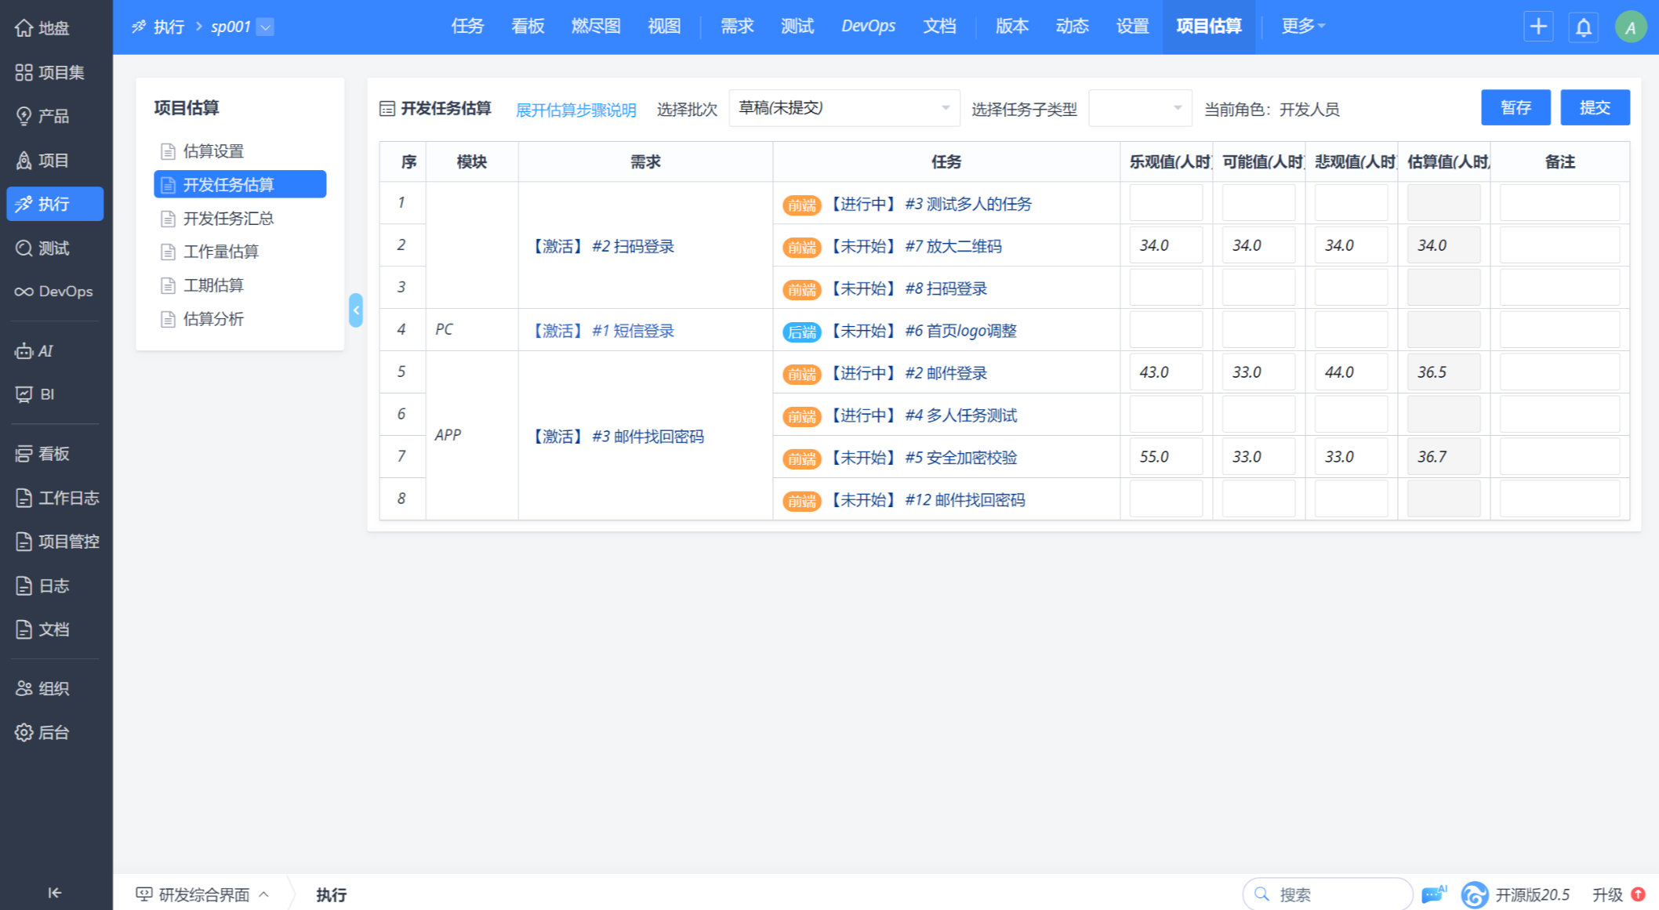Open task link #5 安全加密校验

pos(960,458)
